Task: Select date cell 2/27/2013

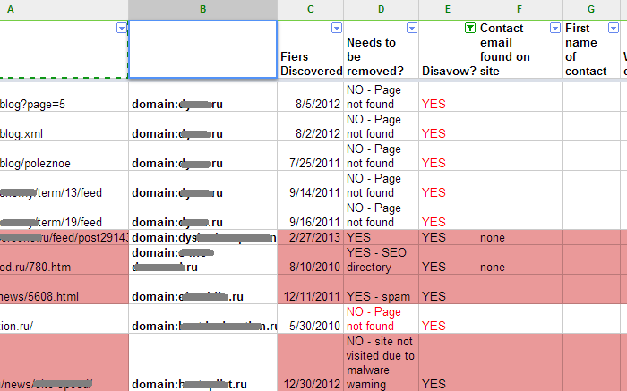Action: click(310, 237)
